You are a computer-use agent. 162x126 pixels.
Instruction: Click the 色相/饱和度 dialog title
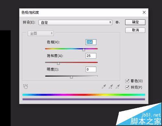pos(30,12)
